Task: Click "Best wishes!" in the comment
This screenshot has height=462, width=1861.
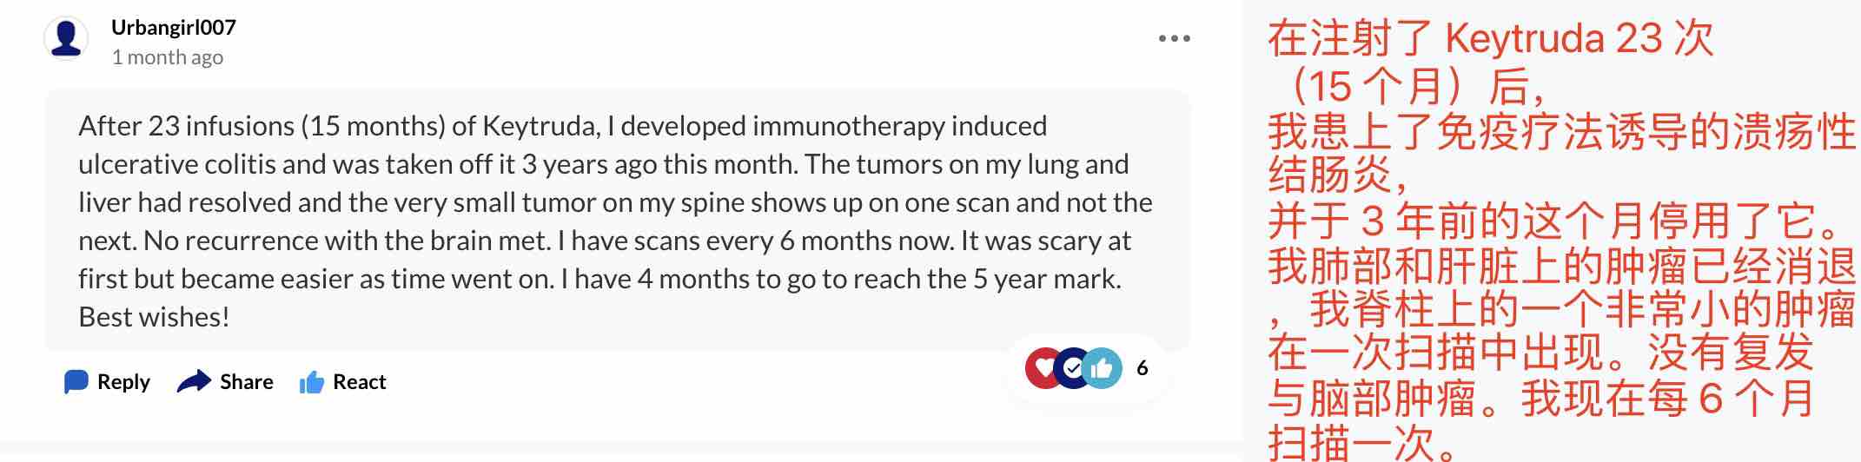Action: tap(154, 317)
